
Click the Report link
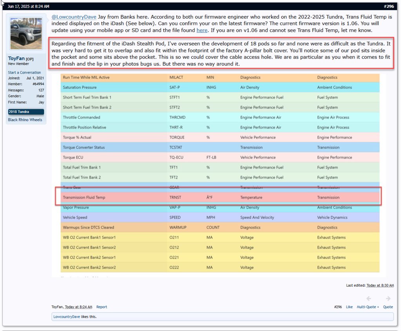coord(102,307)
